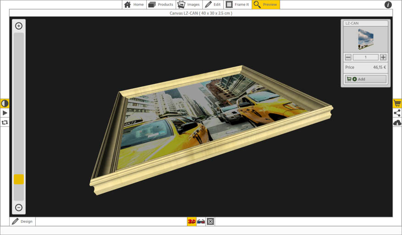Click the cloud upload icon

[x=397, y=123]
